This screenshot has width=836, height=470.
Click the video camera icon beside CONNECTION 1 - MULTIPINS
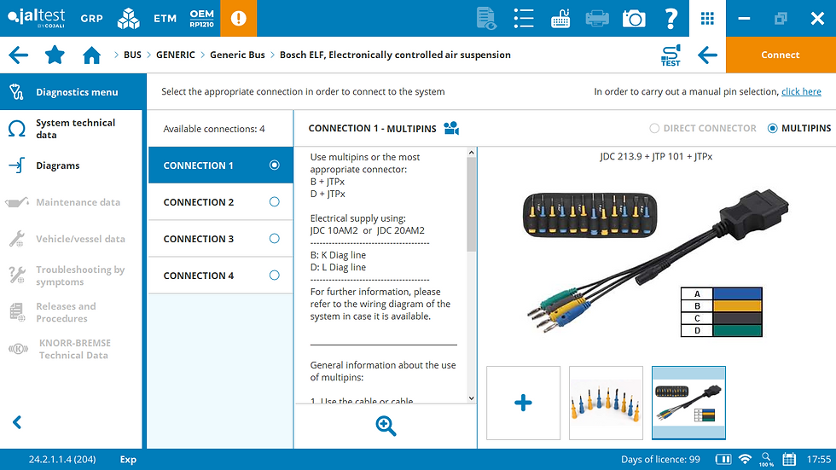pos(451,129)
